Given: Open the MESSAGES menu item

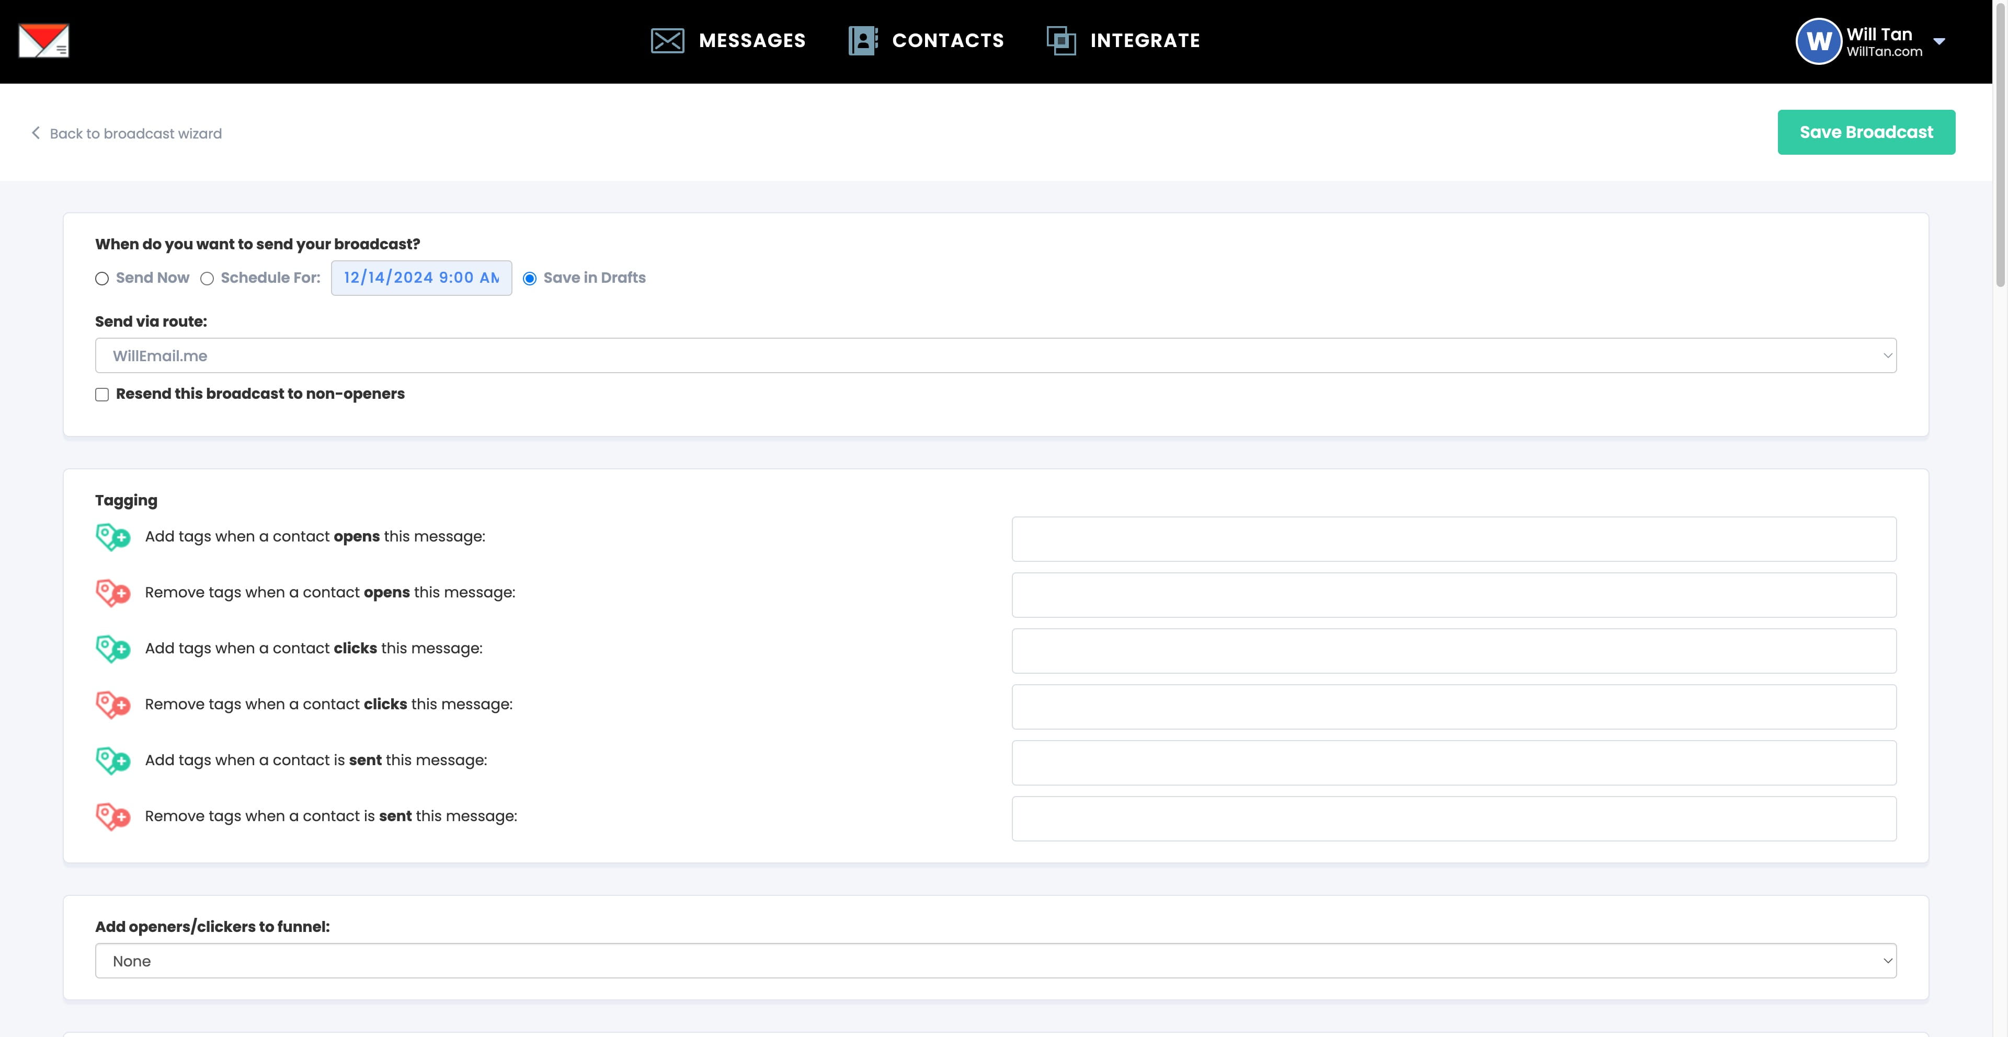Looking at the screenshot, I should 751,41.
